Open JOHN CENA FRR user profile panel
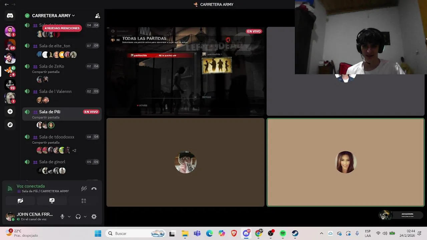The image size is (427, 240). click(30, 217)
